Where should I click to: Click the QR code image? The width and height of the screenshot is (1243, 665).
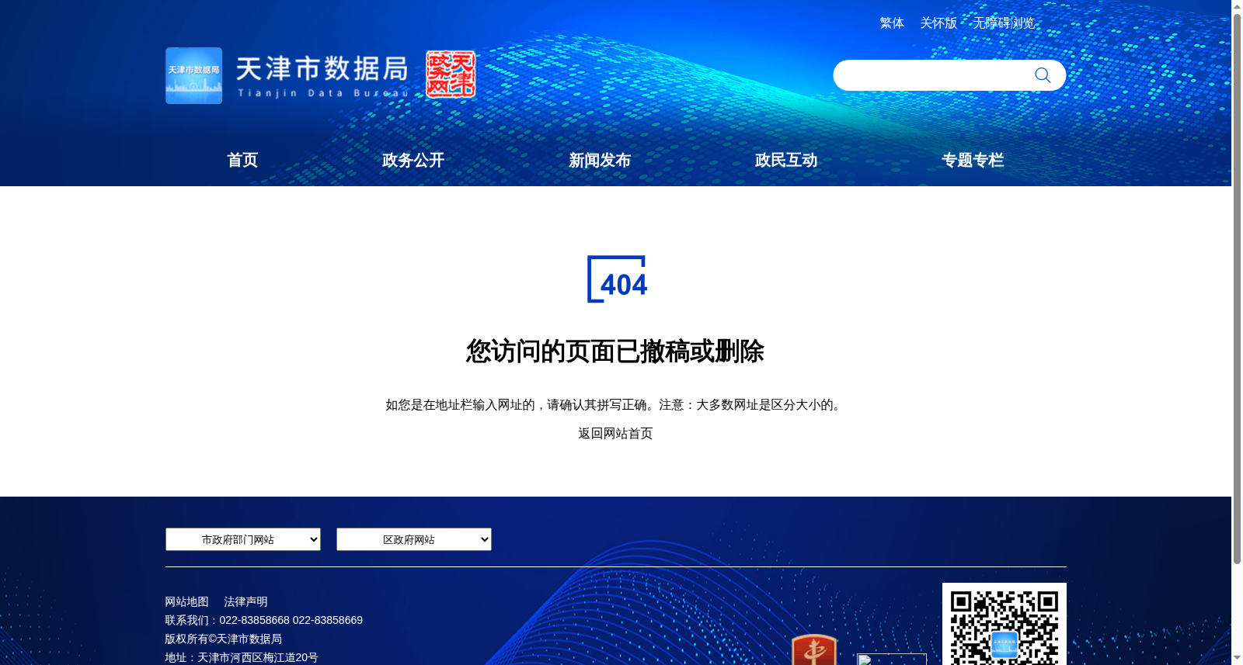coord(1004,624)
